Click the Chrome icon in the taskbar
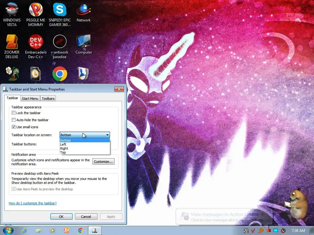This screenshot has width=314, height=235. pyautogui.click(x=81, y=231)
